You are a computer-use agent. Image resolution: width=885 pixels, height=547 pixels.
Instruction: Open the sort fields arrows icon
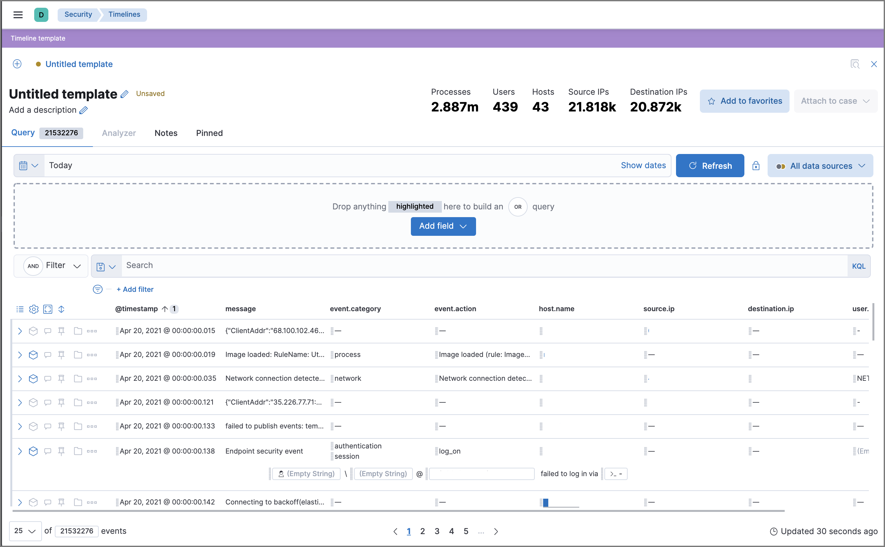click(x=61, y=309)
